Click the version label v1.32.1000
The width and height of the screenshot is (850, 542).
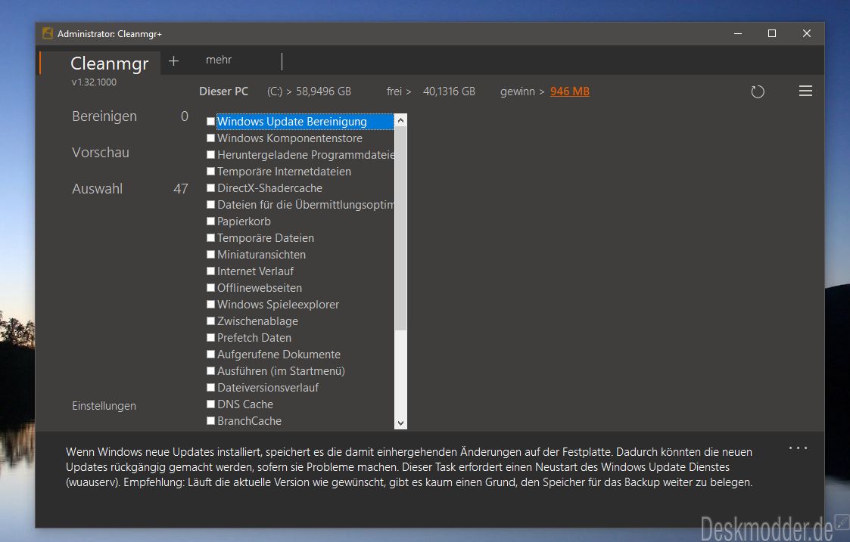tap(94, 82)
